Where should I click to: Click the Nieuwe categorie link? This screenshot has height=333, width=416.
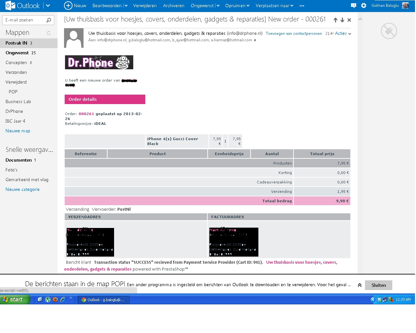click(x=22, y=190)
